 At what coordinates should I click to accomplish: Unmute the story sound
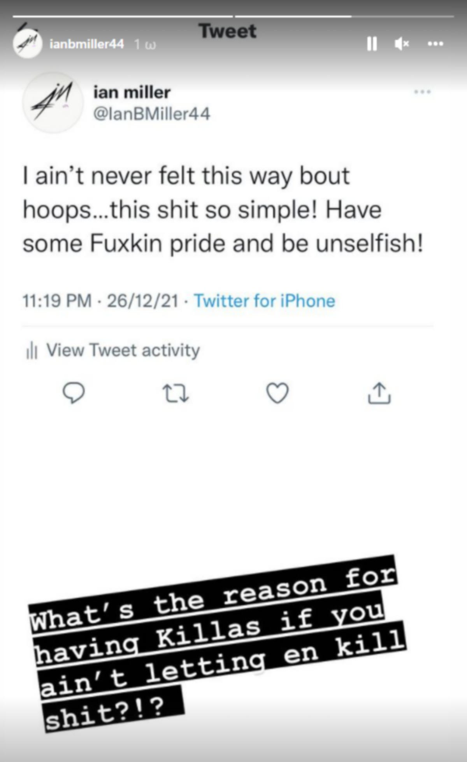[402, 44]
